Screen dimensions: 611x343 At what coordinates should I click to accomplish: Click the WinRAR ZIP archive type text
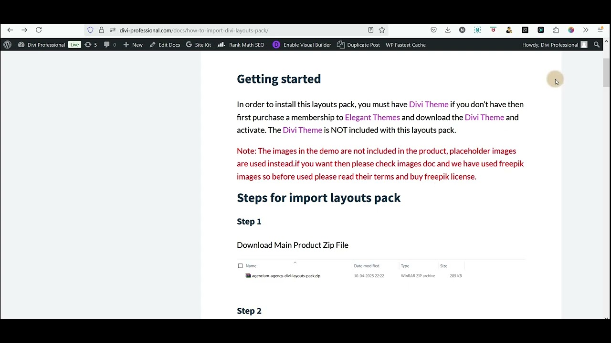(418, 276)
